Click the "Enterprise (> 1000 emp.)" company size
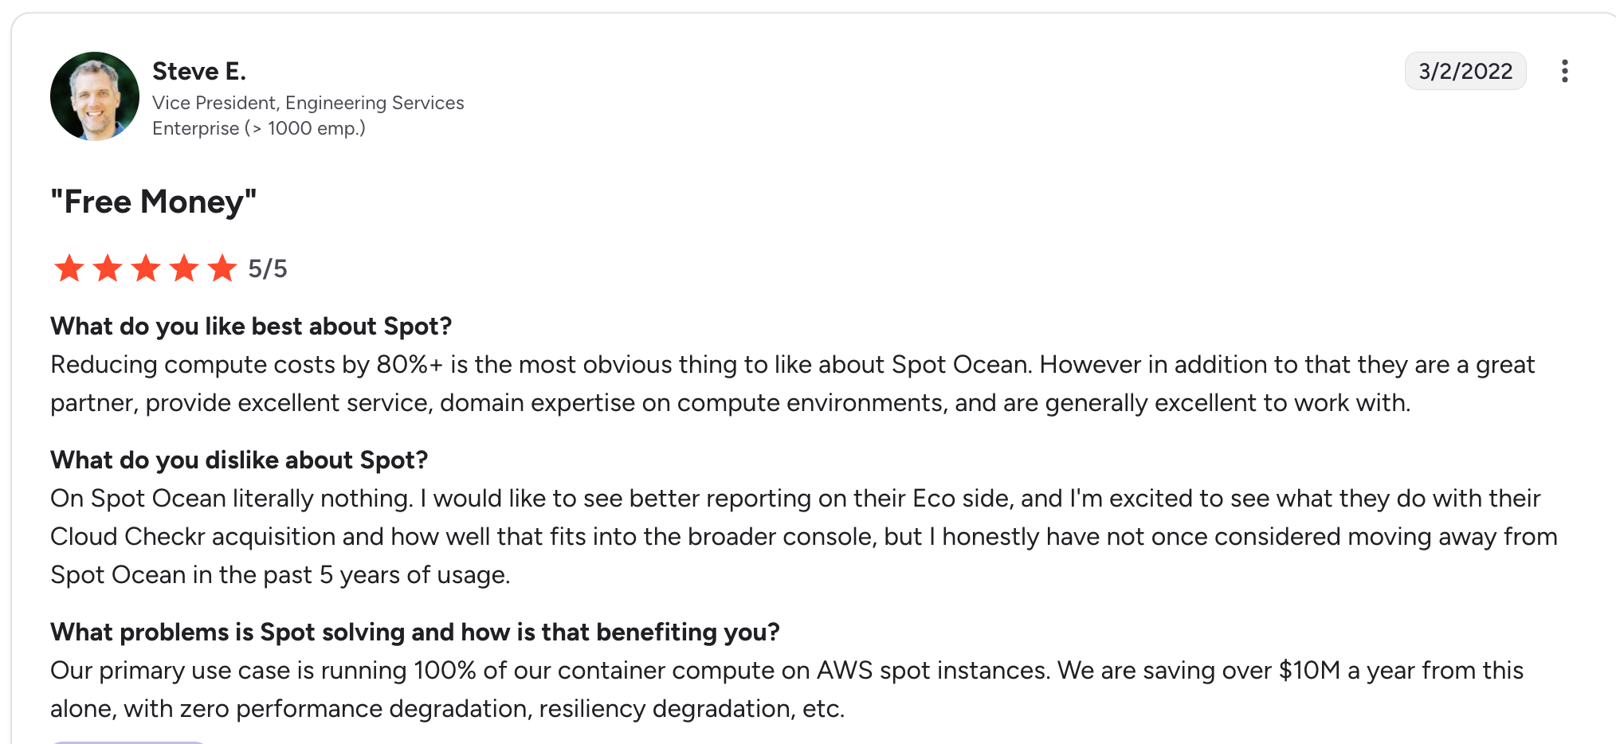 [258, 128]
